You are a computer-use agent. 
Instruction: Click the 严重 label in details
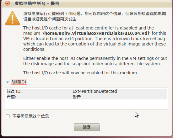tap(11, 97)
